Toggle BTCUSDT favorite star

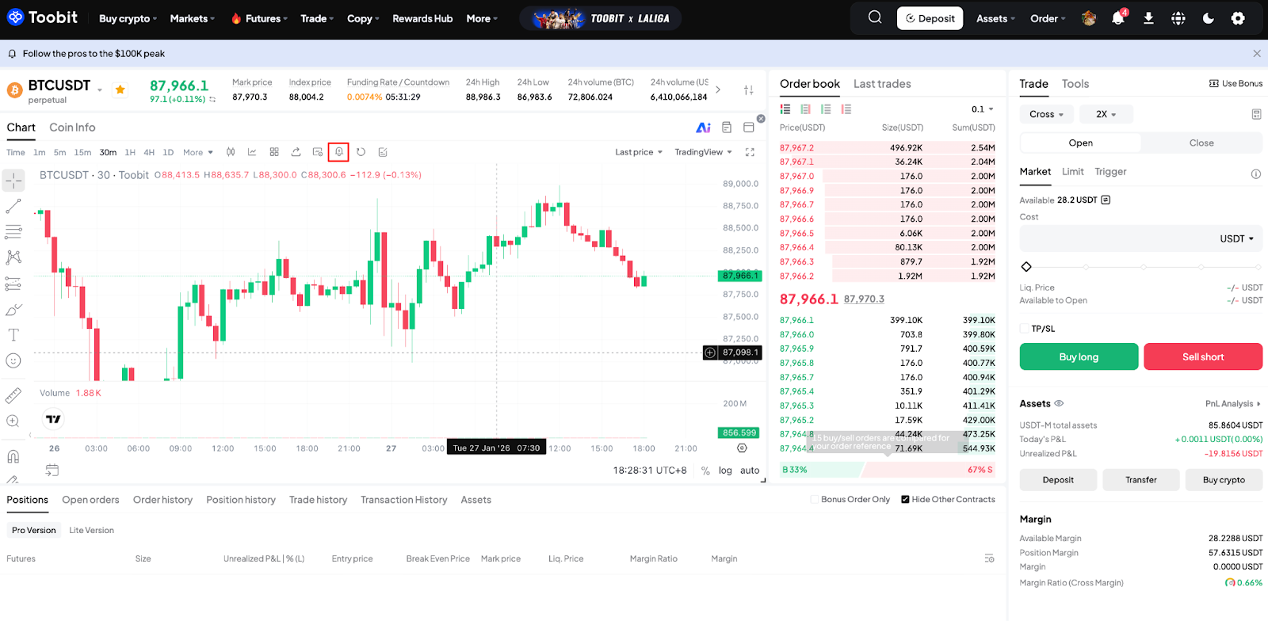(120, 90)
